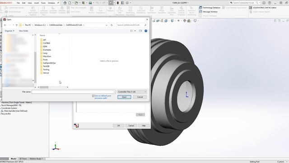Open the Message Window tool
The width and height of the screenshot is (289, 163).
coord(208,12)
